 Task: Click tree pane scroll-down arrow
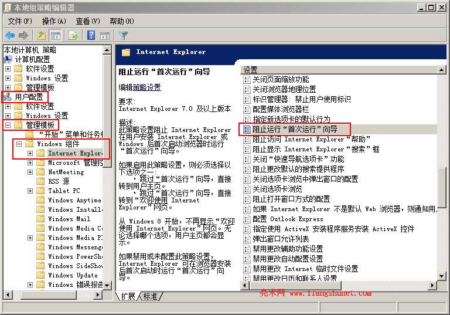[x=107, y=285]
